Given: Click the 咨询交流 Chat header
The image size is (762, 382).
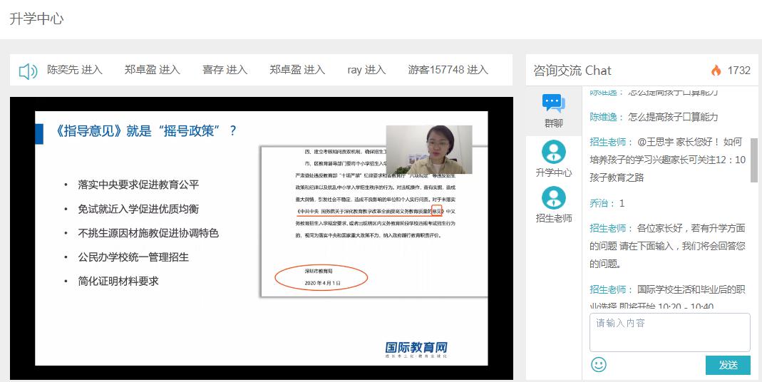Looking at the screenshot, I should pos(572,71).
